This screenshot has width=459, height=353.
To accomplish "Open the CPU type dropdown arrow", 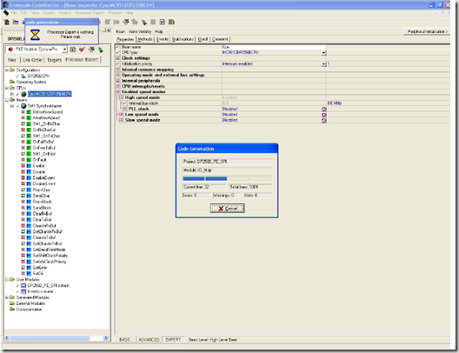I will pyautogui.click(x=323, y=53).
